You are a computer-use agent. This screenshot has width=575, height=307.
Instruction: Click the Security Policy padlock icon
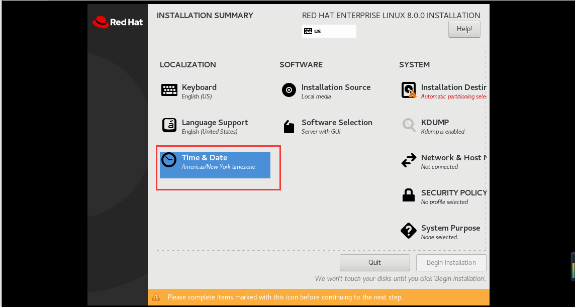point(409,195)
